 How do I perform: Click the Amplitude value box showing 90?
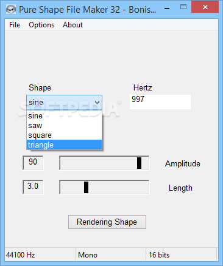pyautogui.click(x=33, y=163)
